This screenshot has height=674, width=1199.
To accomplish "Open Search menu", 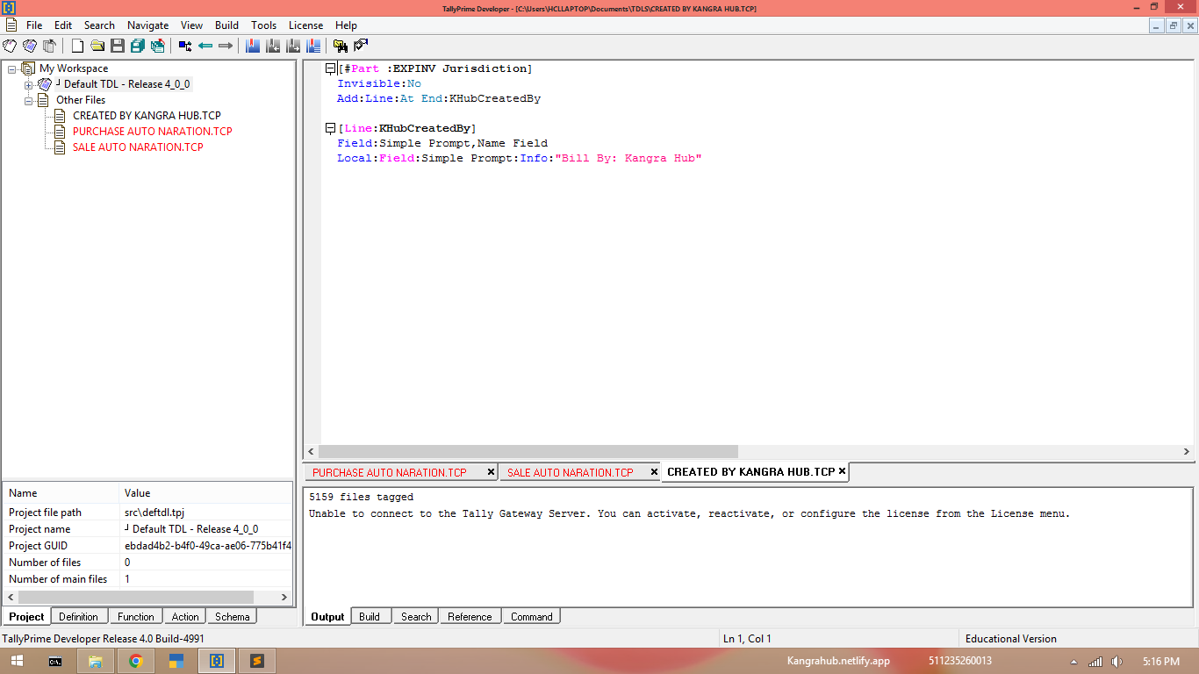I will click(x=99, y=25).
